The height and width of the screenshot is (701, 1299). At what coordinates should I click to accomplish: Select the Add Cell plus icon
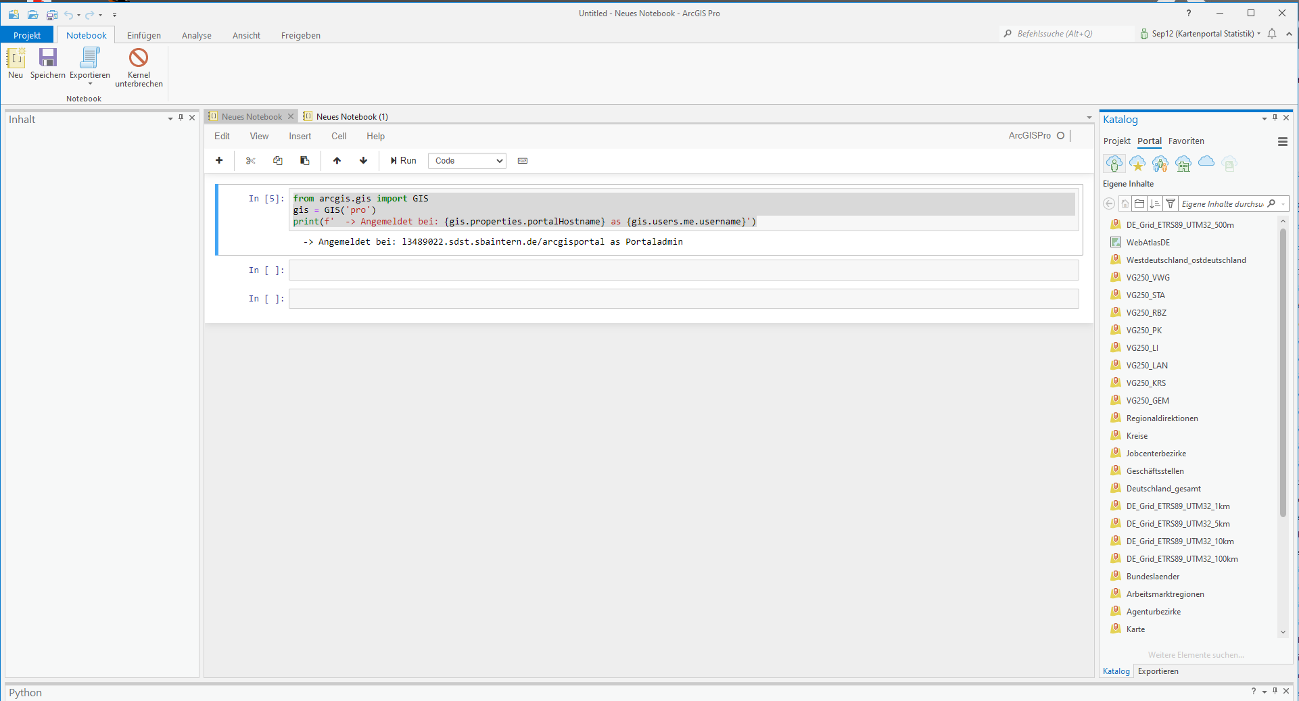tap(219, 161)
